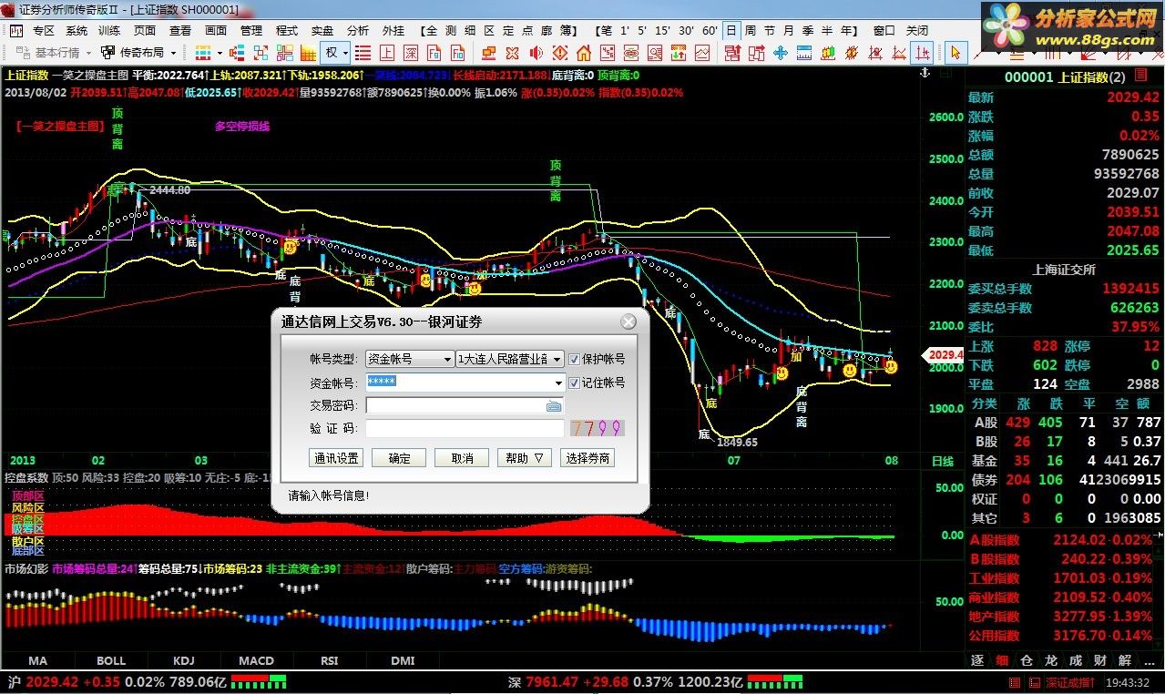The height and width of the screenshot is (694, 1165).
Task: Open the grid layout icon in toolbar
Action: pyautogui.click(x=203, y=52)
